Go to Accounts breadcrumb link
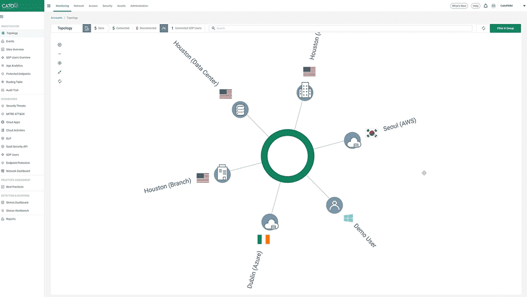The width and height of the screenshot is (527, 297). pos(56,18)
